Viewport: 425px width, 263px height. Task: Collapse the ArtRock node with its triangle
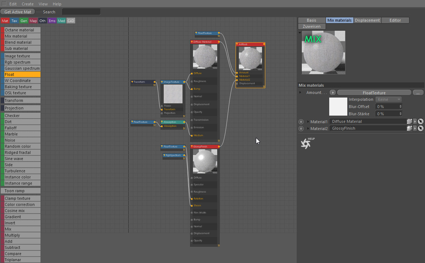(x=237, y=44)
